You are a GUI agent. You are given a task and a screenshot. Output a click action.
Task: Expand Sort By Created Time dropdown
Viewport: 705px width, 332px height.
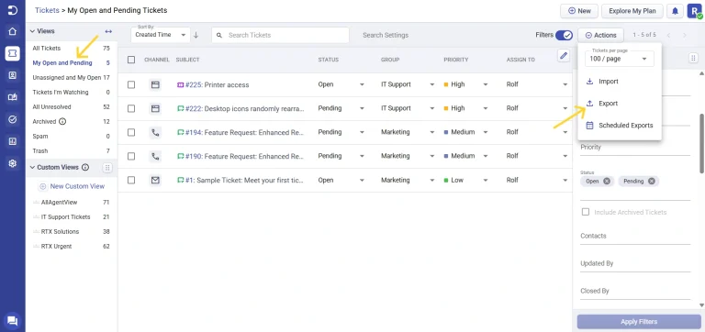coord(161,35)
